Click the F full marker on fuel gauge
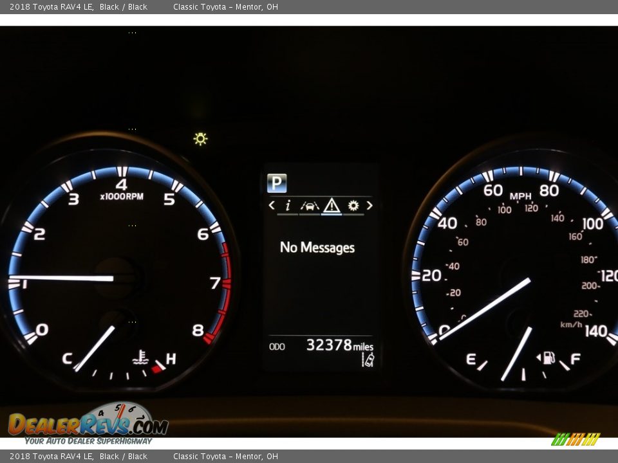The image size is (618, 463). 576,359
